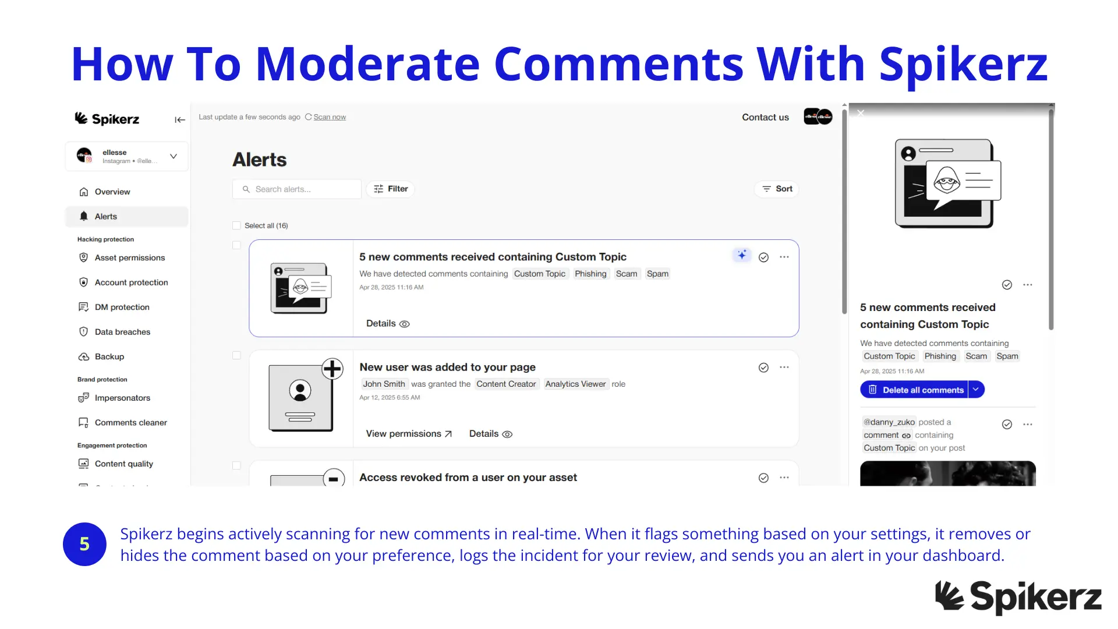Open Comments cleaner in the sidebar
Screen dimensions: 1118x629
pyautogui.click(x=131, y=422)
